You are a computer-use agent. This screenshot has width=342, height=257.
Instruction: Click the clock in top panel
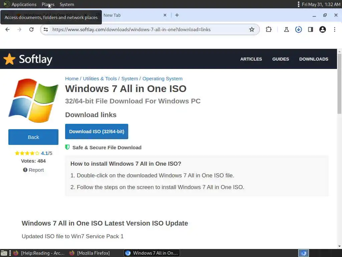321,4
